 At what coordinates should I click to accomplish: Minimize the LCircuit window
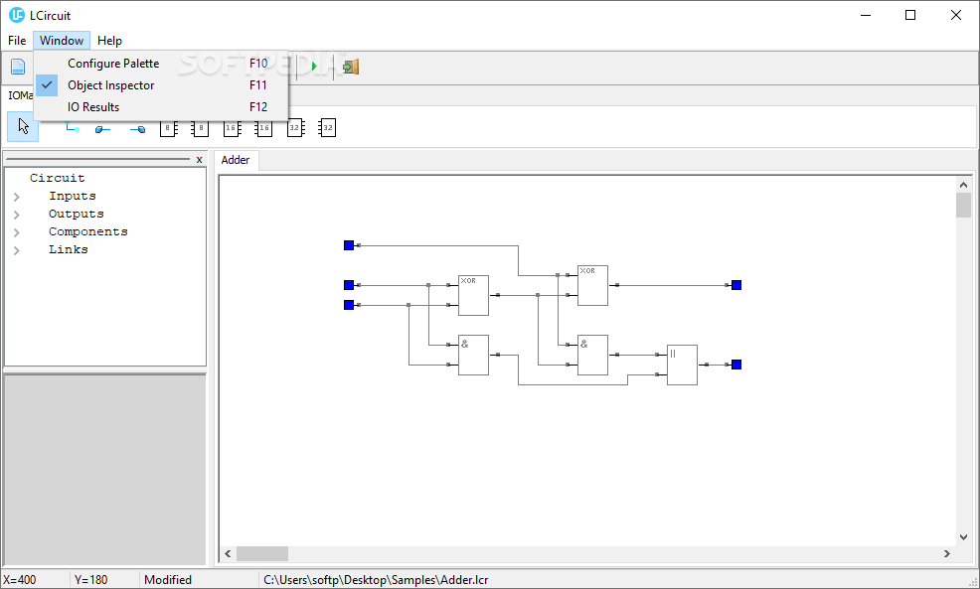(x=866, y=15)
